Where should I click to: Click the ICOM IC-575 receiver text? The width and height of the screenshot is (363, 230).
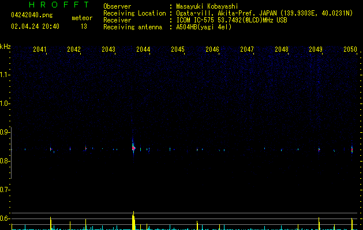point(232,20)
